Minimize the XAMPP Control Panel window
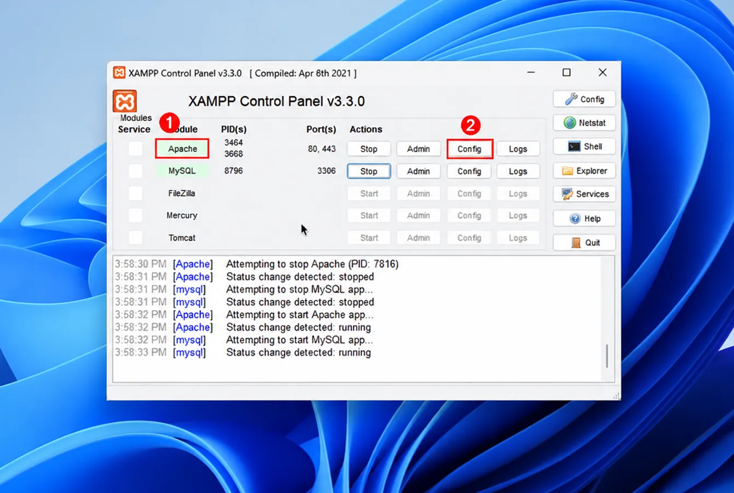This screenshot has height=493, width=734. [x=531, y=72]
